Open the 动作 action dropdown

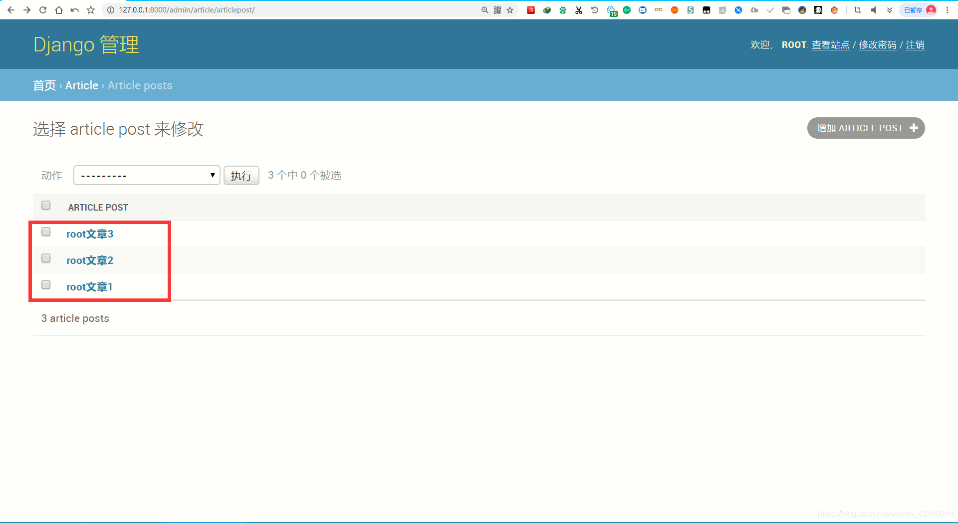147,175
